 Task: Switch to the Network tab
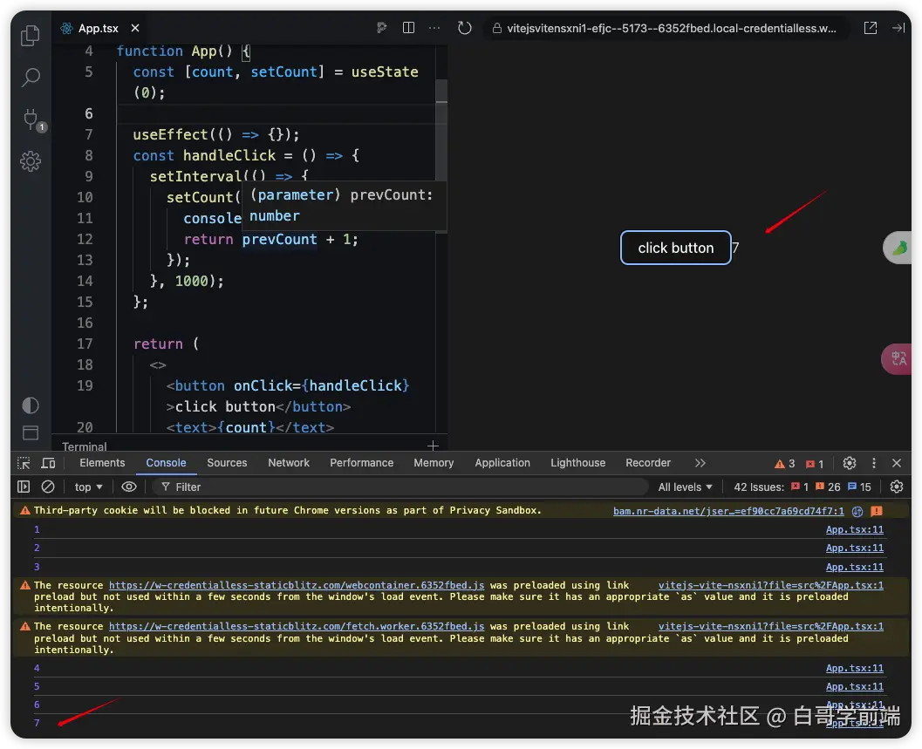coord(289,463)
